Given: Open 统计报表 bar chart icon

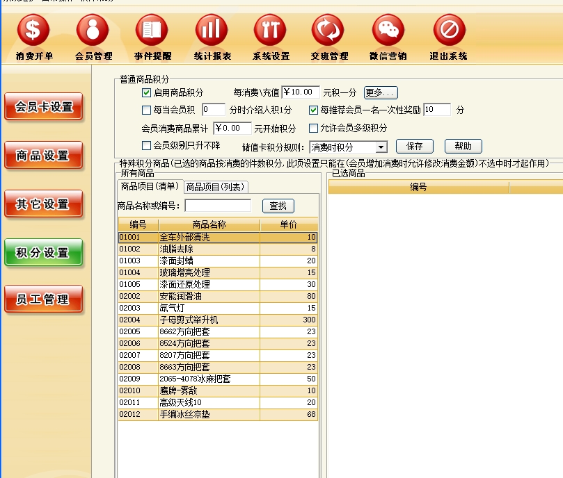Looking at the screenshot, I should pos(212,30).
